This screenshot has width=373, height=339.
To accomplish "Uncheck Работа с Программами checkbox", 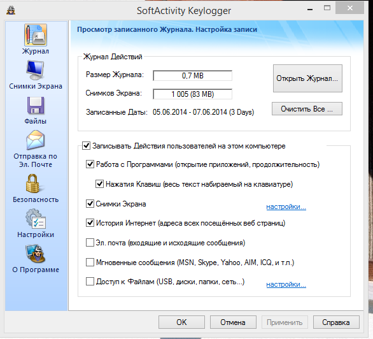I will tap(90, 164).
